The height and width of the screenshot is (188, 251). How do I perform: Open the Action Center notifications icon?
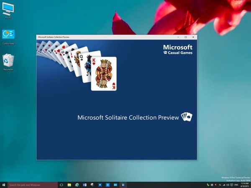click(x=232, y=185)
